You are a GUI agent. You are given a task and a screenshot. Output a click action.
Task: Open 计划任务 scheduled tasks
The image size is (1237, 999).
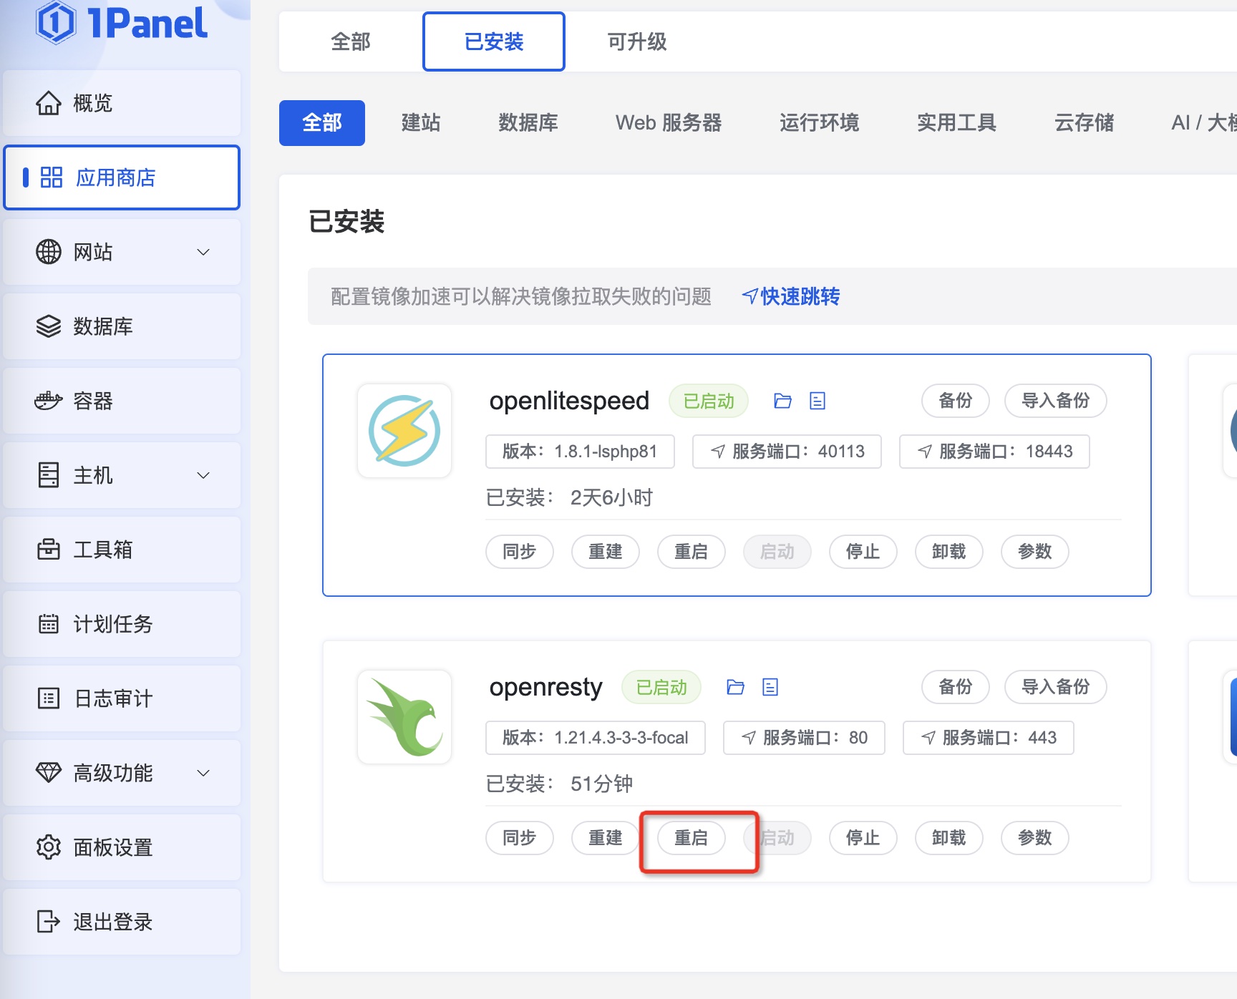pyautogui.click(x=112, y=624)
